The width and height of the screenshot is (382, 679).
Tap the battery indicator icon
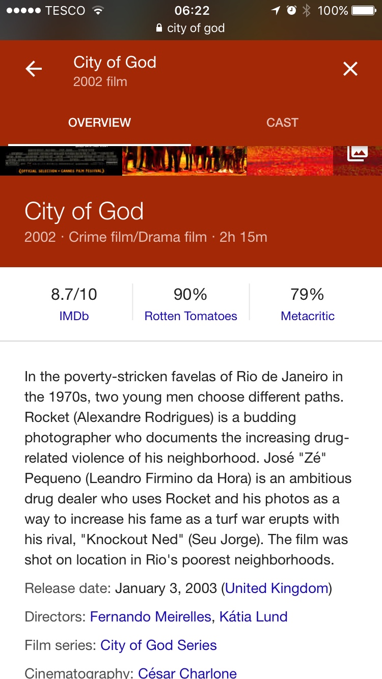pyautogui.click(x=363, y=10)
